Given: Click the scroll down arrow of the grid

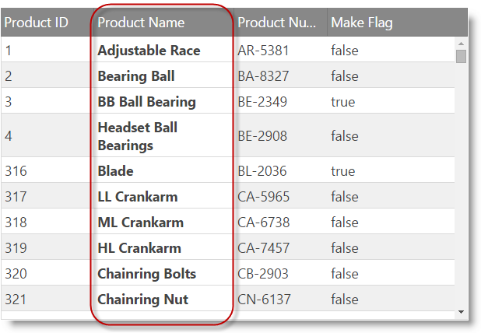Looking at the screenshot, I should pyautogui.click(x=461, y=311).
